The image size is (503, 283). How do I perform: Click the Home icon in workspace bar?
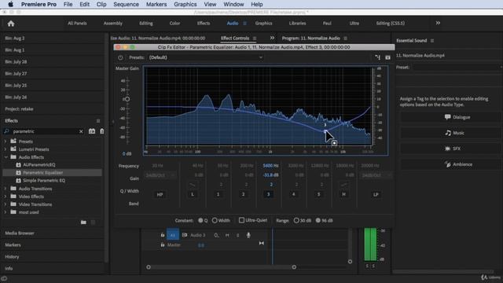(11, 24)
